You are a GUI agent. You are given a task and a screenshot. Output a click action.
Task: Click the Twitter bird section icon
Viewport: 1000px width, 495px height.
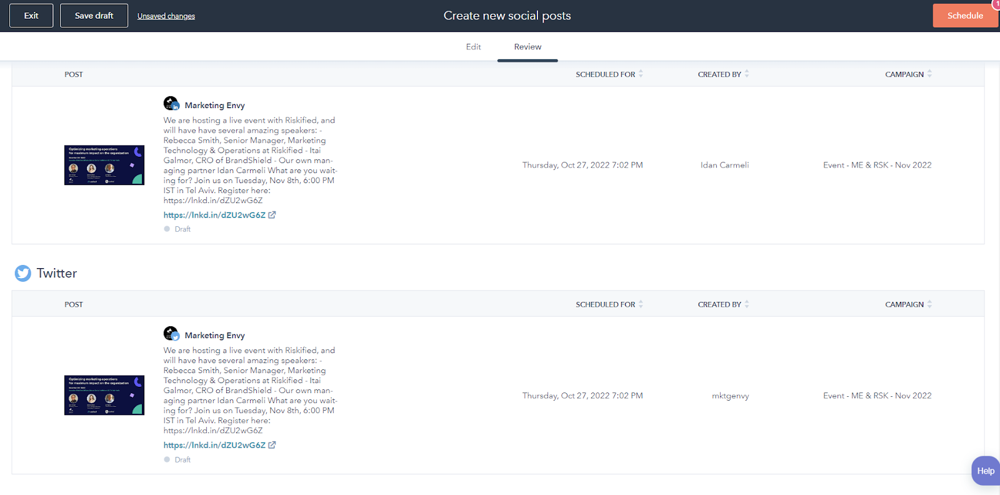pyautogui.click(x=23, y=273)
